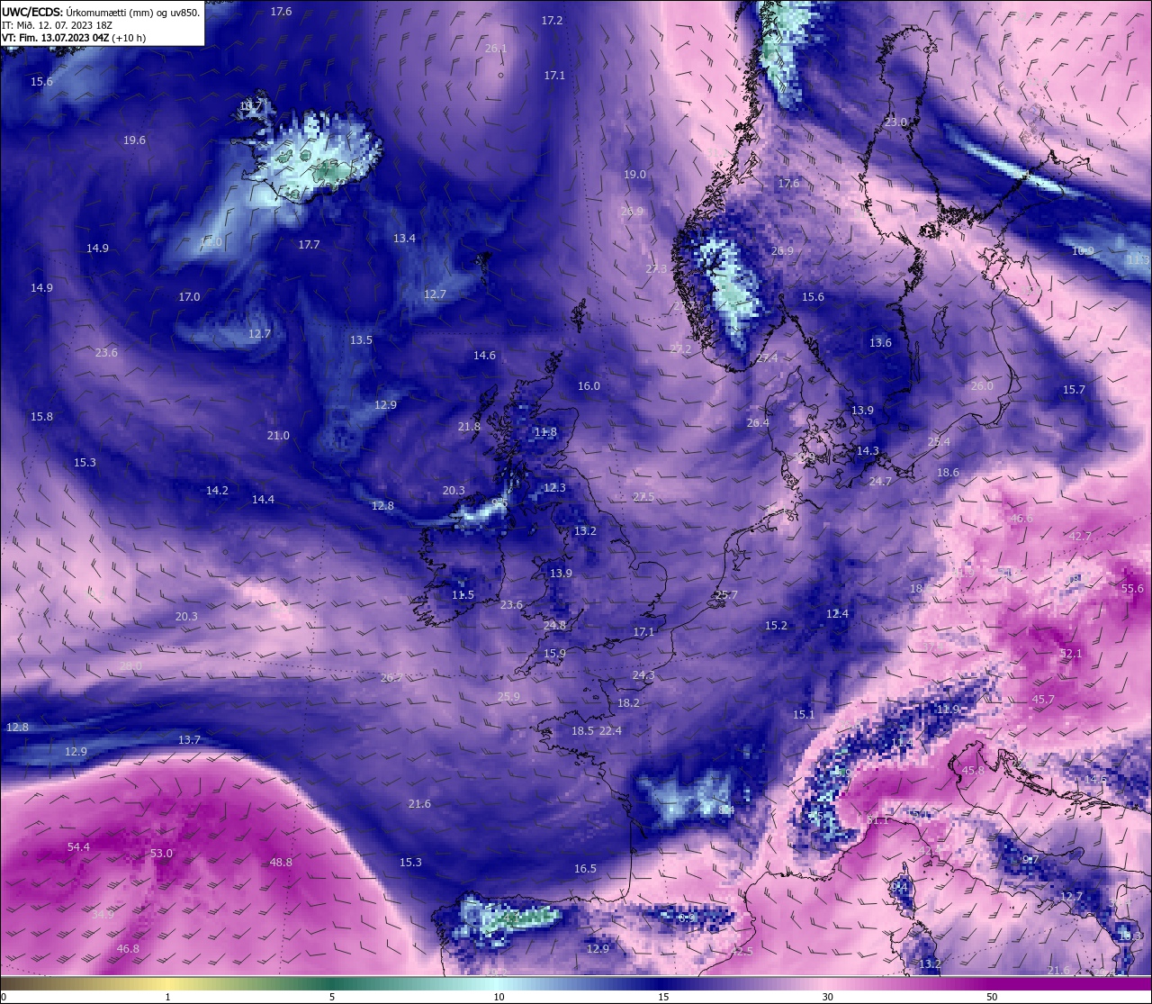This screenshot has width=1152, height=1004.
Task: Click the 54.4 value at lower left
Action: tap(78, 847)
